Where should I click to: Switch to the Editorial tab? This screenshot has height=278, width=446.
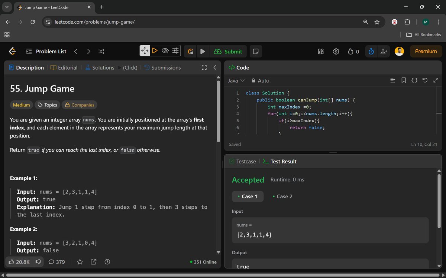coord(64,67)
